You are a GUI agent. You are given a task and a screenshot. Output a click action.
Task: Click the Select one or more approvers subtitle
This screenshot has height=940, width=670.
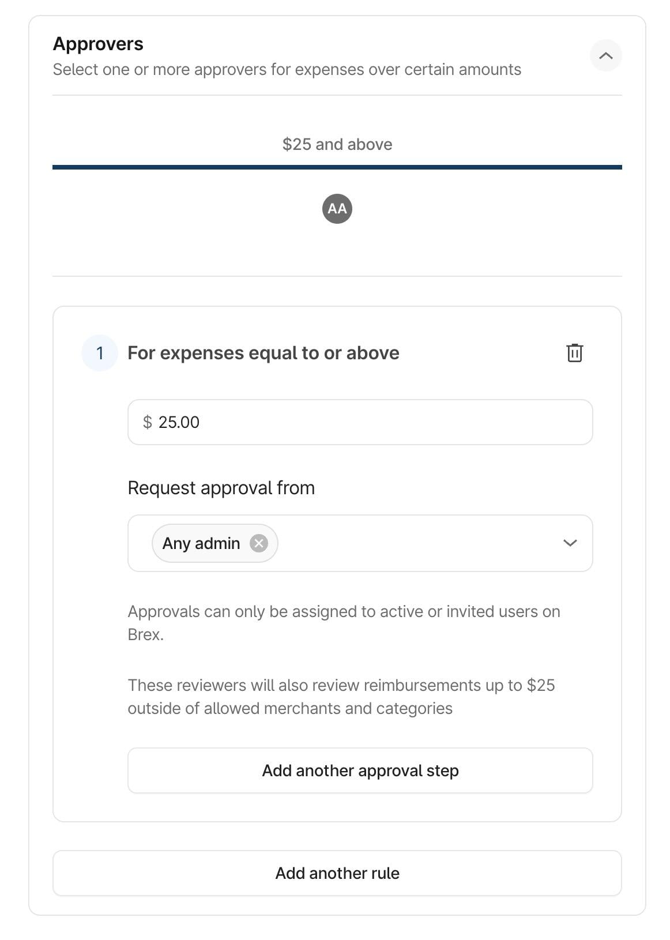pos(287,70)
